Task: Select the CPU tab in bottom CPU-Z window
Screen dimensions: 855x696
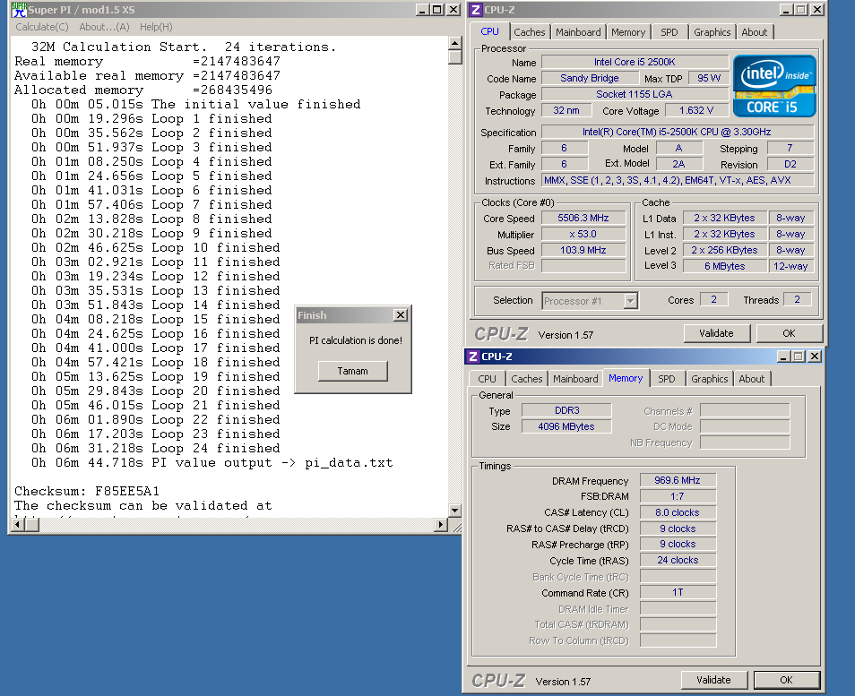Action: [x=487, y=379]
